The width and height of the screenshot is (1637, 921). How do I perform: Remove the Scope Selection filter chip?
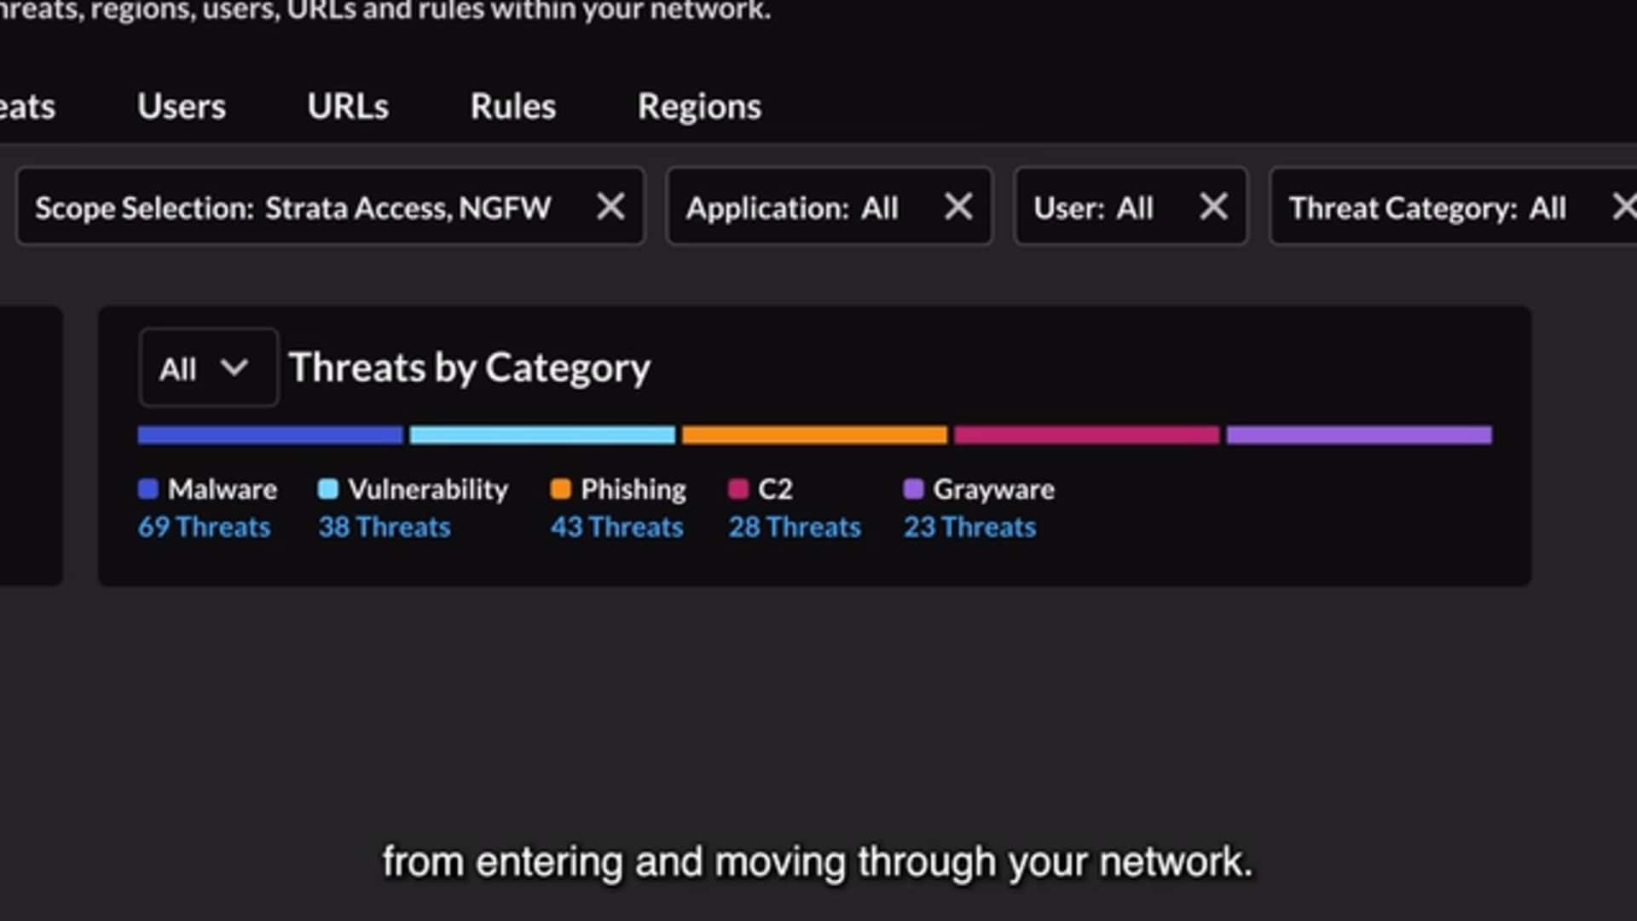pos(612,206)
